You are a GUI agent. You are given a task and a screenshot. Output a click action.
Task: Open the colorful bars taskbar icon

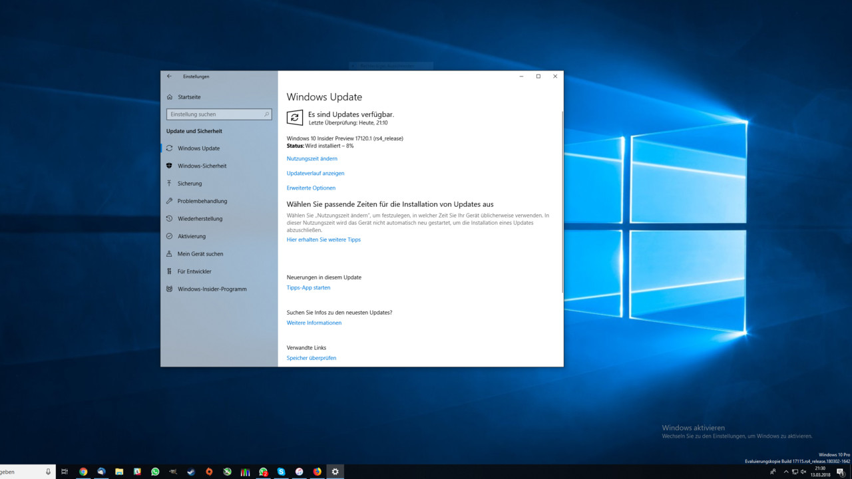point(245,472)
